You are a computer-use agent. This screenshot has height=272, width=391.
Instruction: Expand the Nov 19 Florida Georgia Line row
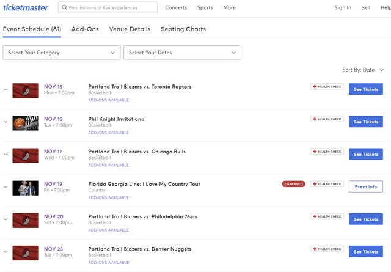(5, 186)
